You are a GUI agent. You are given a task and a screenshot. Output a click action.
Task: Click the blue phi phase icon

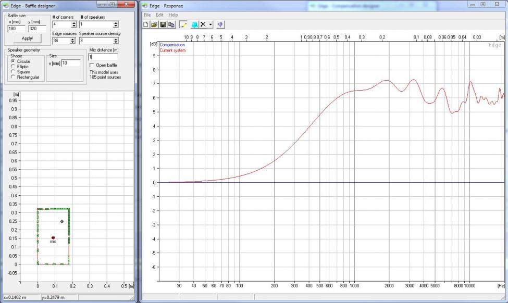point(220,24)
